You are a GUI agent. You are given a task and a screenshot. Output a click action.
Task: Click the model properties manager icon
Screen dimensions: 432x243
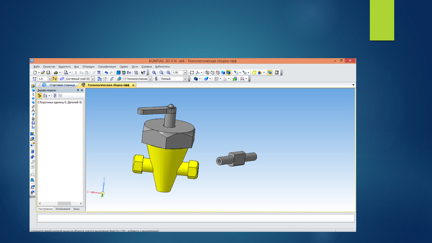pyautogui.click(x=124, y=72)
